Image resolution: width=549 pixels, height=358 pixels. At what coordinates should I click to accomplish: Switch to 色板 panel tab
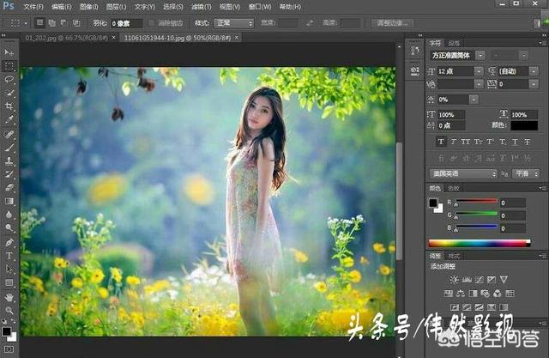454,189
